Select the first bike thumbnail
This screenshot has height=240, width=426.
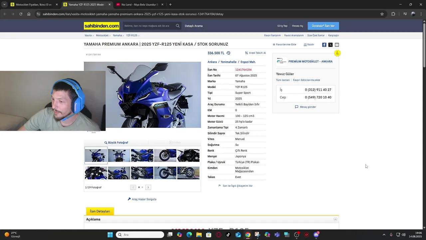(96, 155)
